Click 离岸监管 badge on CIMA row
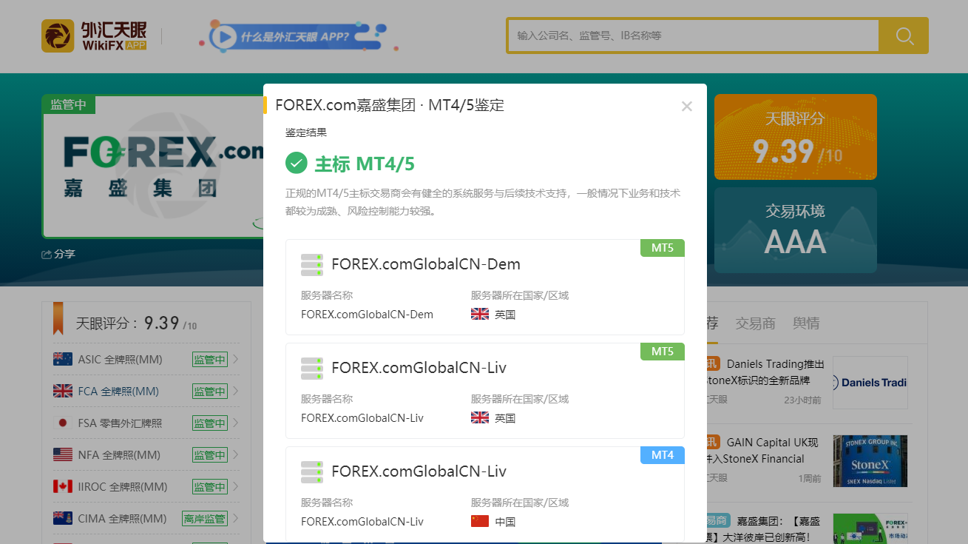The height and width of the screenshot is (544, 968). pyautogui.click(x=205, y=519)
